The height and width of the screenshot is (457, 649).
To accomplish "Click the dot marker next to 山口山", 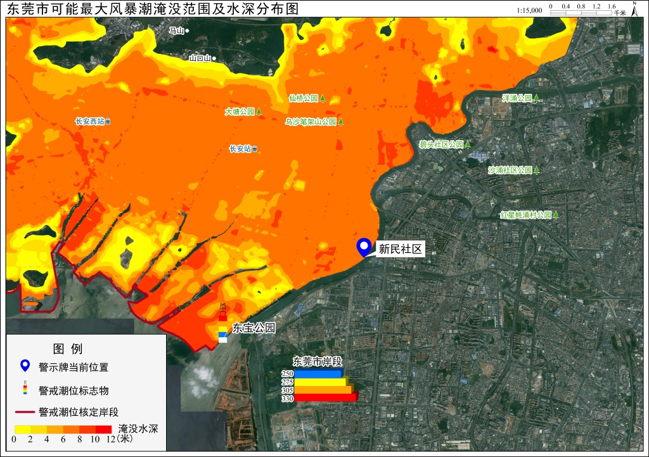I will [x=214, y=58].
